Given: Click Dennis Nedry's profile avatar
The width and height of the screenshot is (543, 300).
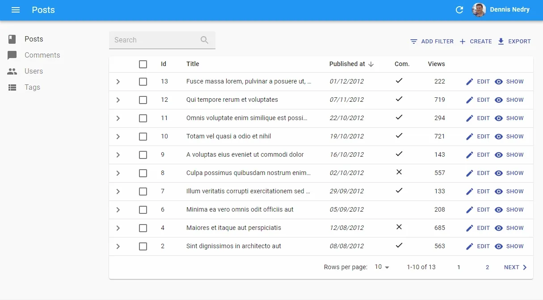Looking at the screenshot, I should pos(479,10).
